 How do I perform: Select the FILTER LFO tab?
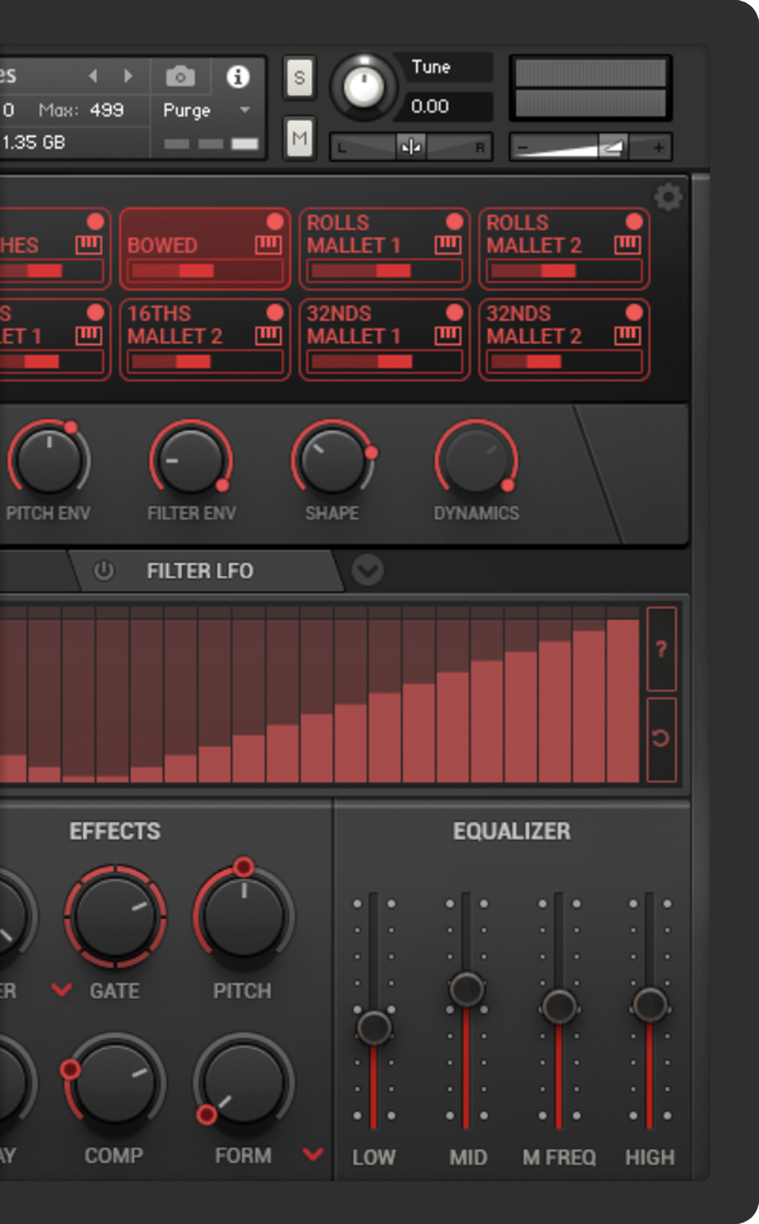207,571
